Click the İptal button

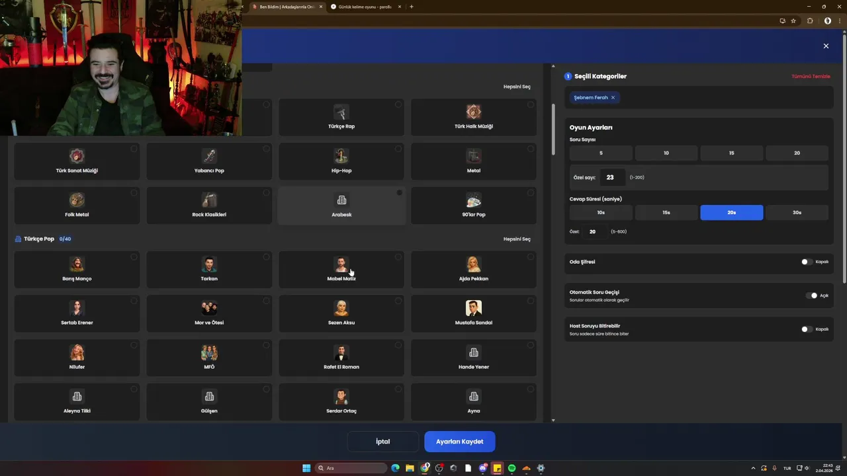(x=383, y=442)
